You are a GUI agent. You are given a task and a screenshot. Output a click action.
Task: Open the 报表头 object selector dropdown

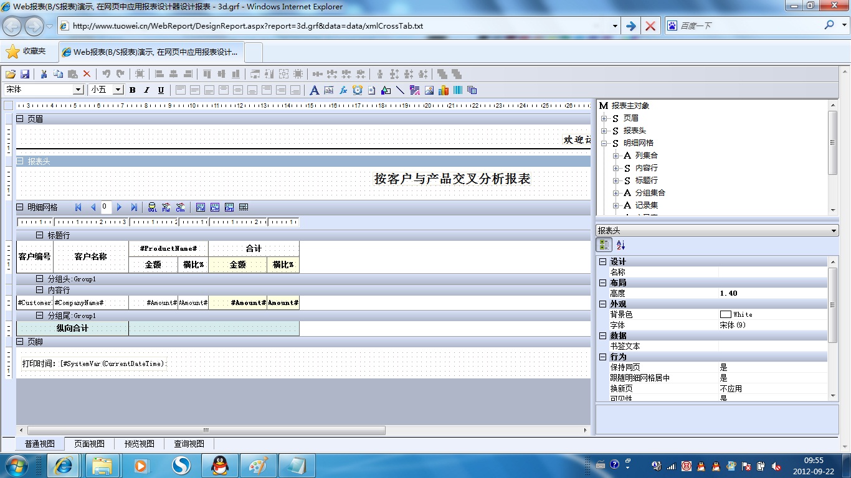click(x=834, y=231)
